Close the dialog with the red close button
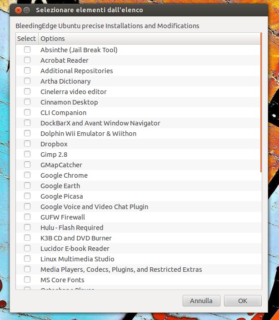This screenshot has width=279, height=320. point(18,10)
